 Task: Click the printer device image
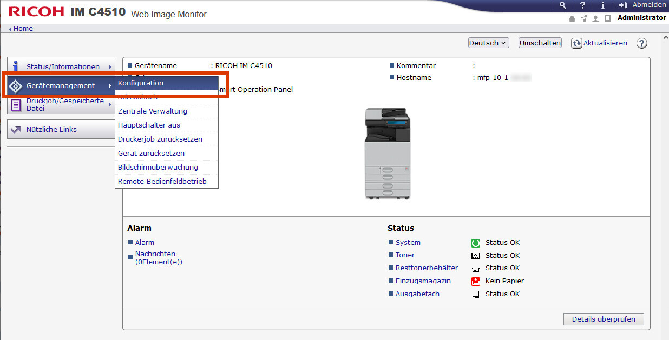(x=387, y=154)
